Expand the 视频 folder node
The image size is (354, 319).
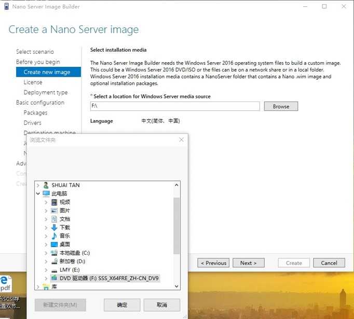click(x=46, y=202)
